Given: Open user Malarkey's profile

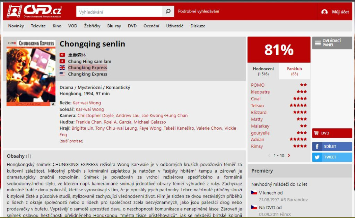Looking at the screenshot, I should click(x=260, y=126).
